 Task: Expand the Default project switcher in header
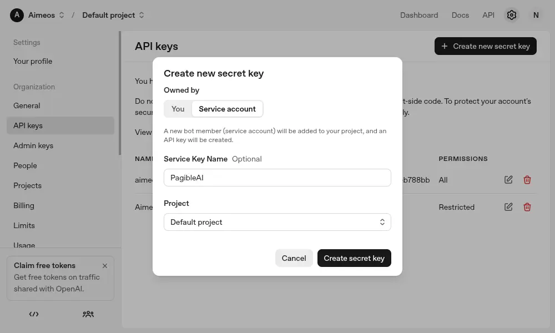click(x=142, y=15)
